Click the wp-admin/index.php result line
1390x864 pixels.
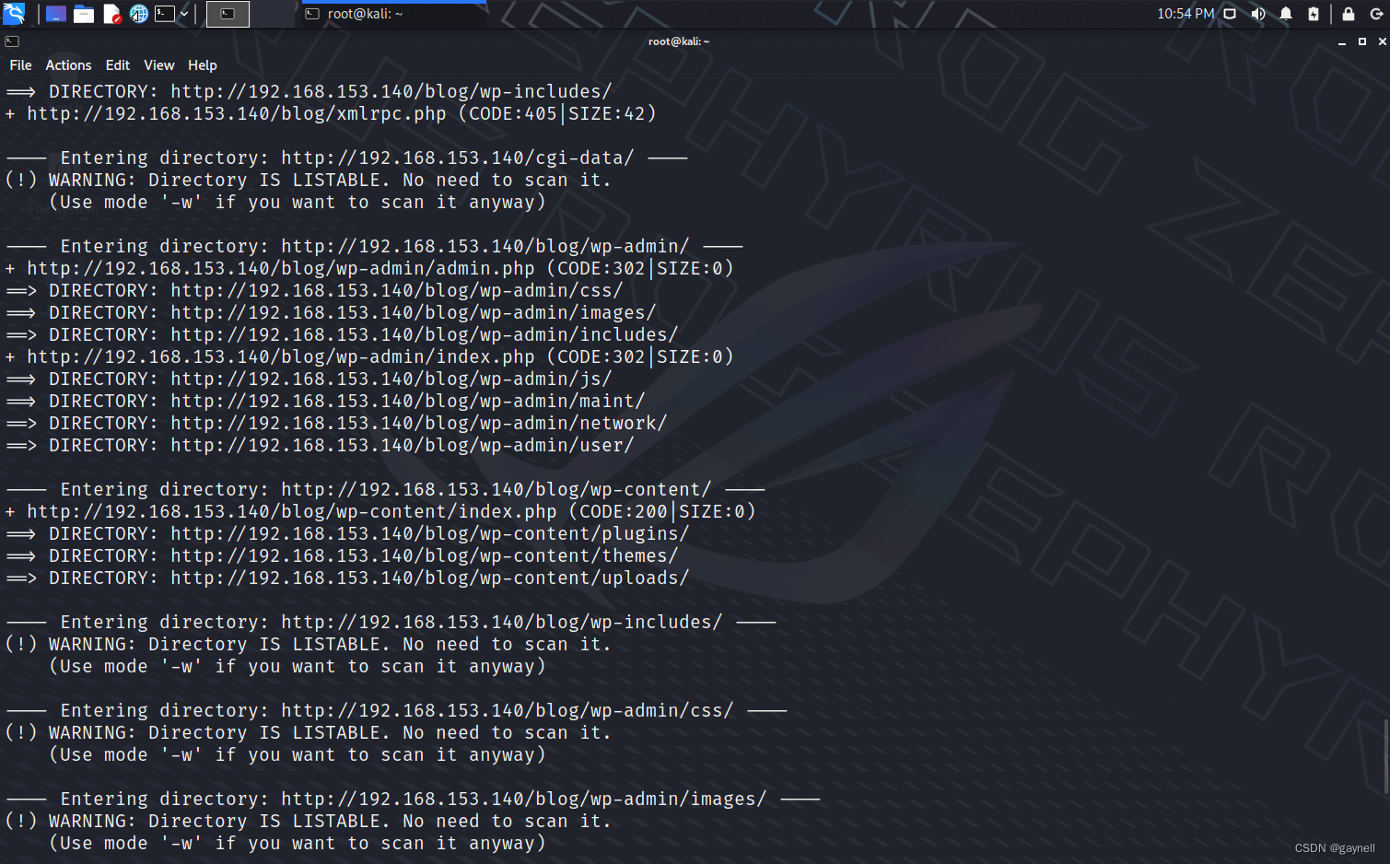coord(369,357)
